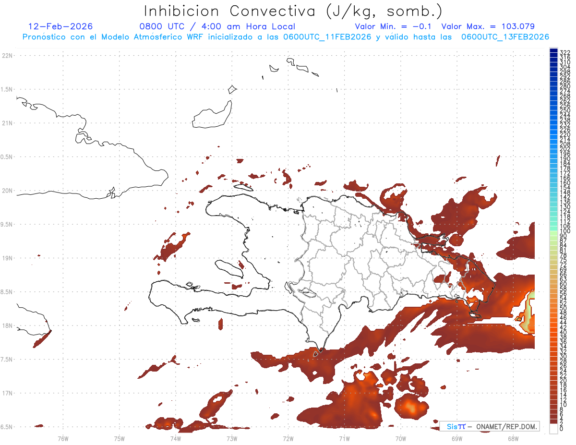Click the 68W longitude label
Screen dimensions: 576x445
513,438
